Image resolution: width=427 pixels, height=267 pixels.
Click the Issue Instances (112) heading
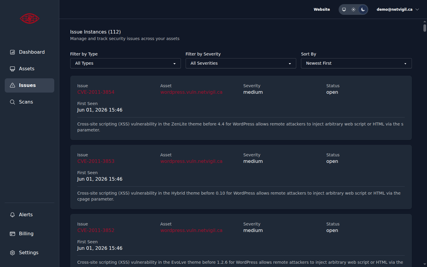pos(95,32)
